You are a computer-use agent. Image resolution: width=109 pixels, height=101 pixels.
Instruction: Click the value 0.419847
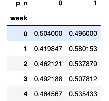coord(48,49)
